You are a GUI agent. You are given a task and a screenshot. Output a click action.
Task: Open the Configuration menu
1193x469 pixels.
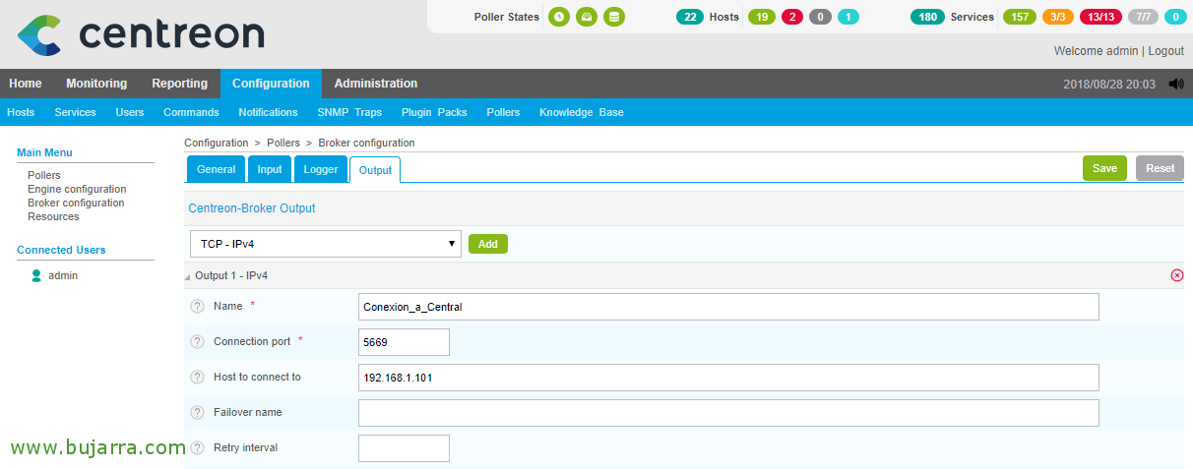pos(271,84)
